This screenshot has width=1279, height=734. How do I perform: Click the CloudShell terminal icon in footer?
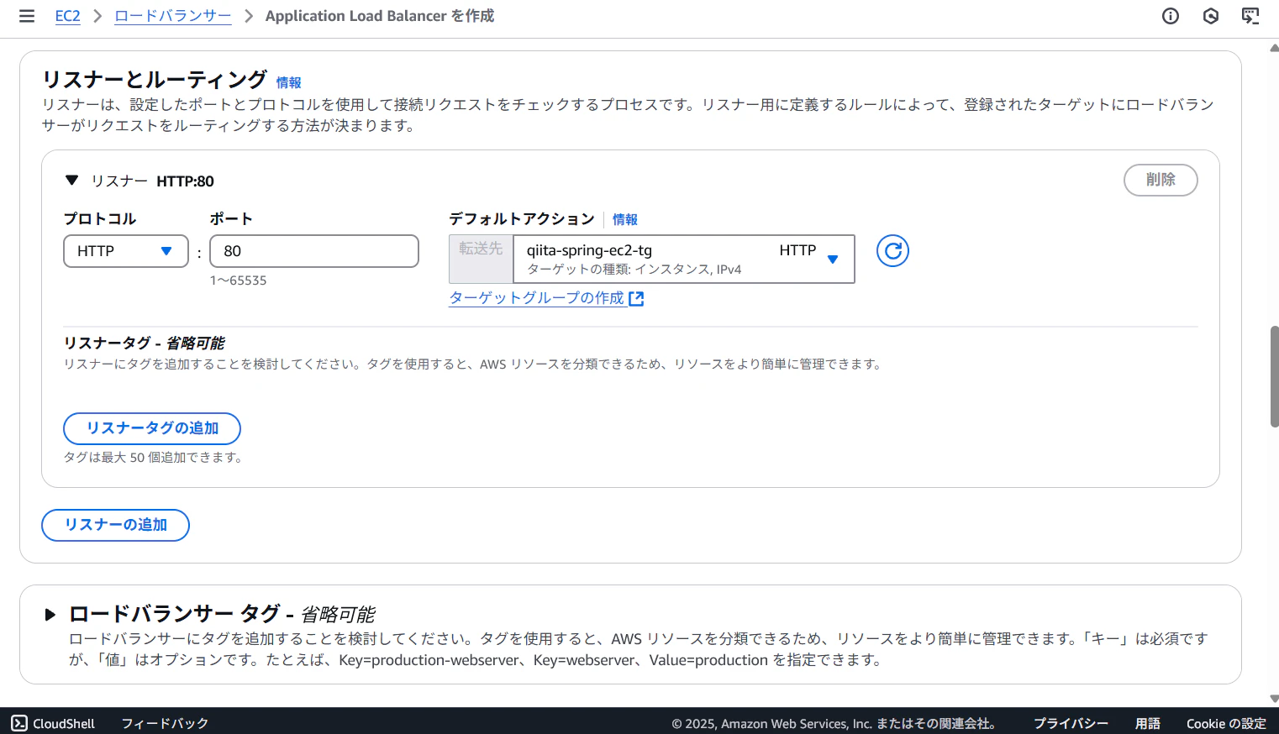19,723
